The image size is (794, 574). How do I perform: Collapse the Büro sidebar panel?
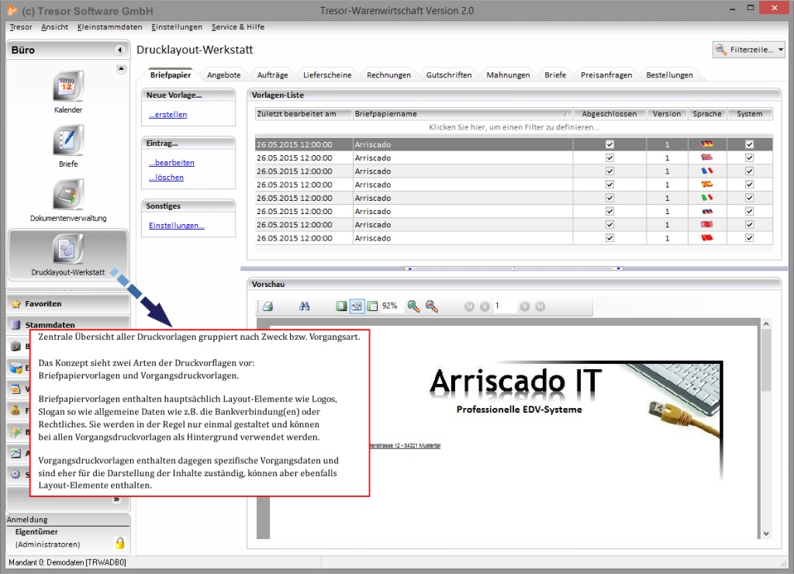coord(119,50)
